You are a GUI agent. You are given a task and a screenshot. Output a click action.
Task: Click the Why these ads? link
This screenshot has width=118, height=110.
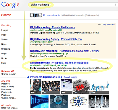point(109,24)
